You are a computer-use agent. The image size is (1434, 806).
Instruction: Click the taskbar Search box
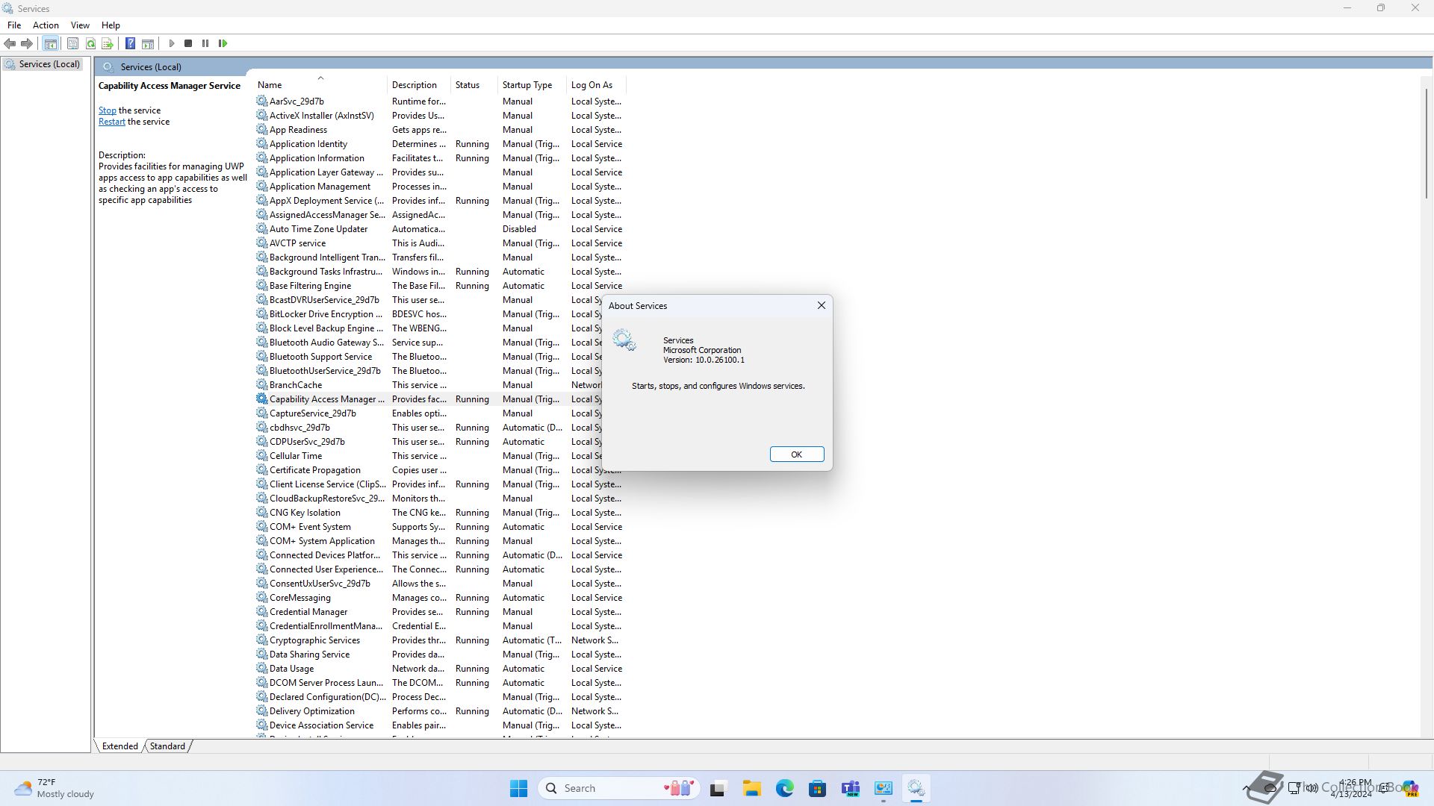(619, 788)
